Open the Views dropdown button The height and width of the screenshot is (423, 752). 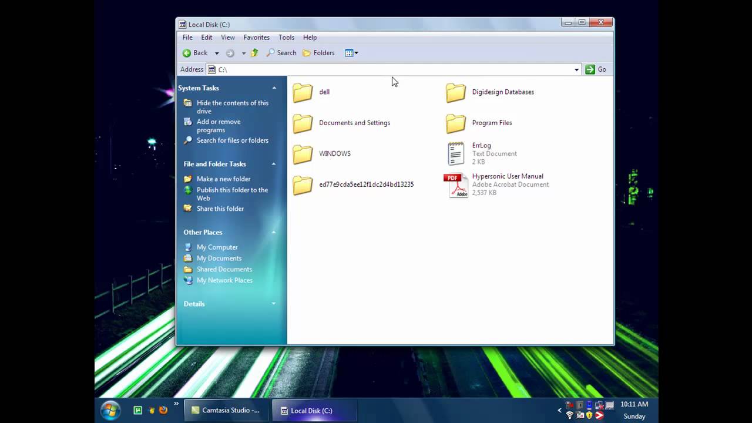351,53
